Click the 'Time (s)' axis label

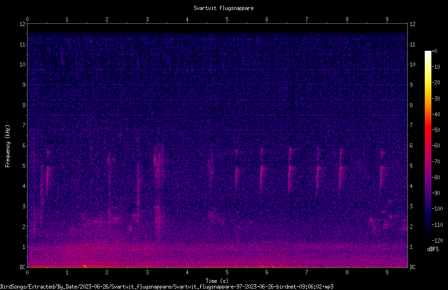pyautogui.click(x=217, y=281)
